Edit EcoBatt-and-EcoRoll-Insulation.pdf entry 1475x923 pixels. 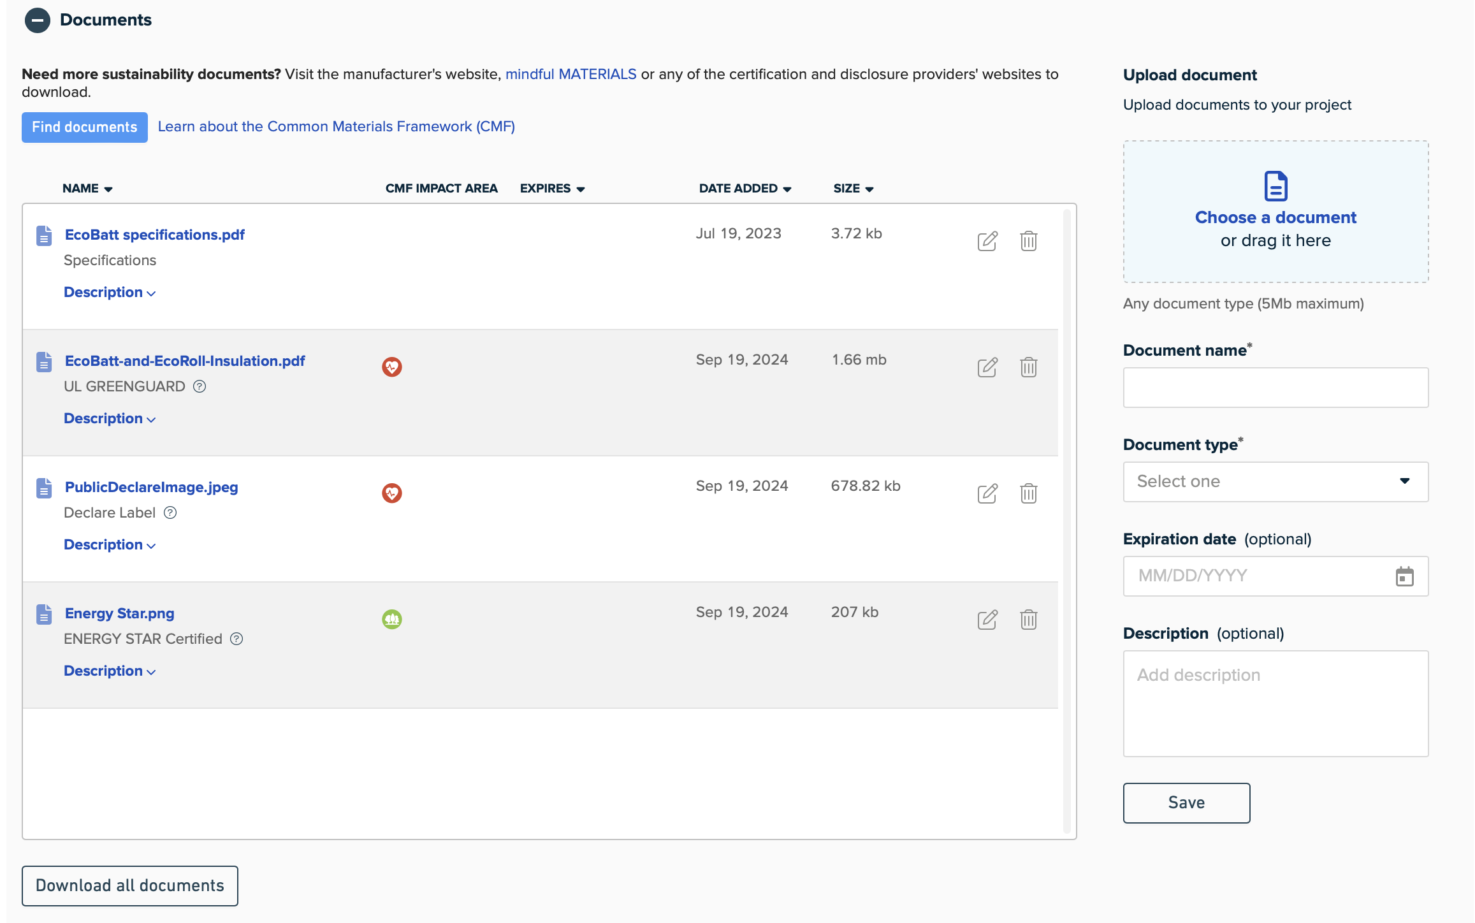tap(987, 367)
